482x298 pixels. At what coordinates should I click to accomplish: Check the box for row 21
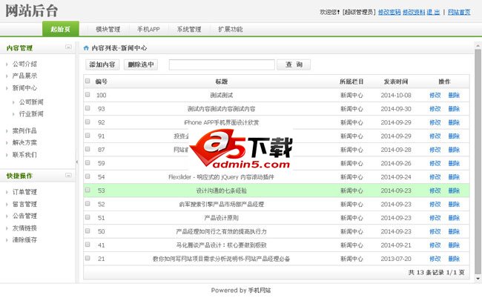(88, 258)
